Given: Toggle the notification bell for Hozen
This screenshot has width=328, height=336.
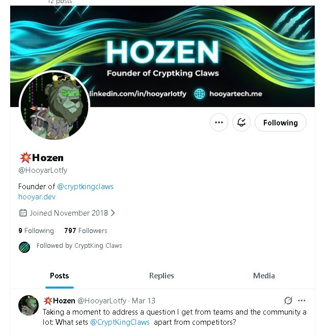Looking at the screenshot, I should (x=241, y=122).
